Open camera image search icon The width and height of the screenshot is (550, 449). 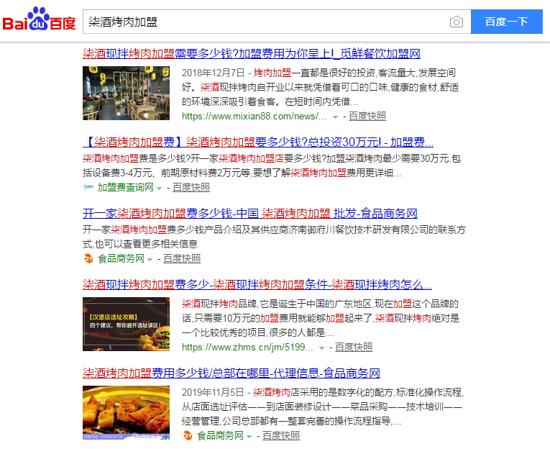(456, 22)
